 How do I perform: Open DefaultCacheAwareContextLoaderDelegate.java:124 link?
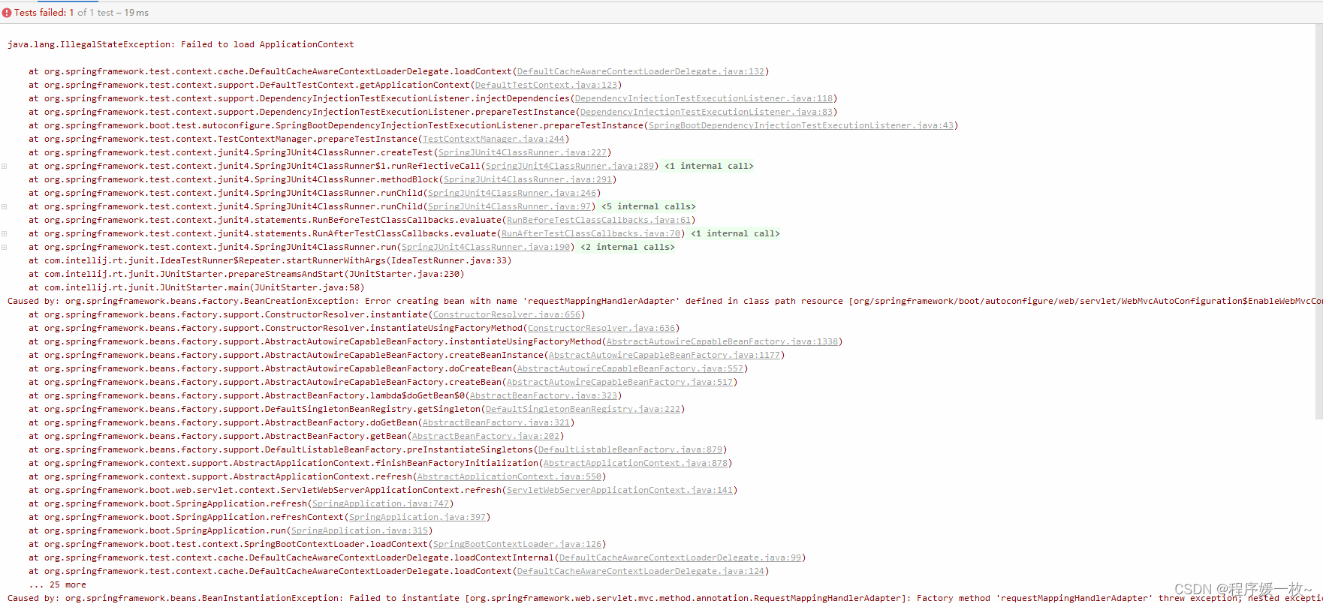(640, 571)
